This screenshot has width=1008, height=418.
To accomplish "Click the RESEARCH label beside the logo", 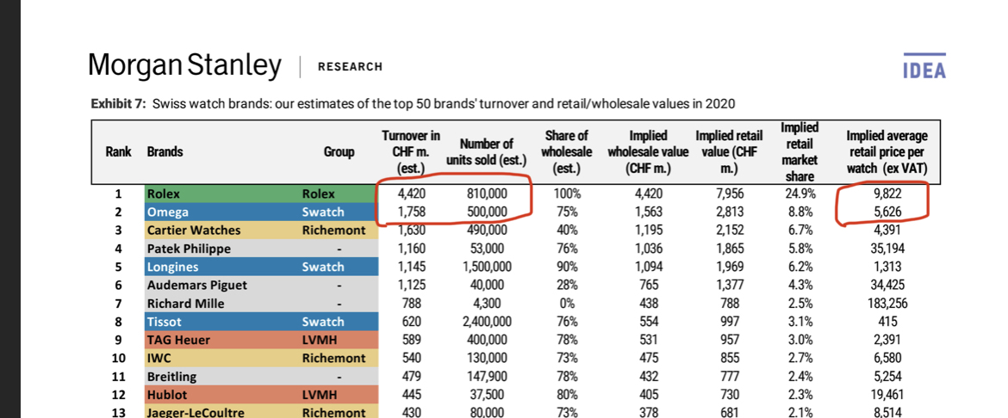I will [x=350, y=67].
